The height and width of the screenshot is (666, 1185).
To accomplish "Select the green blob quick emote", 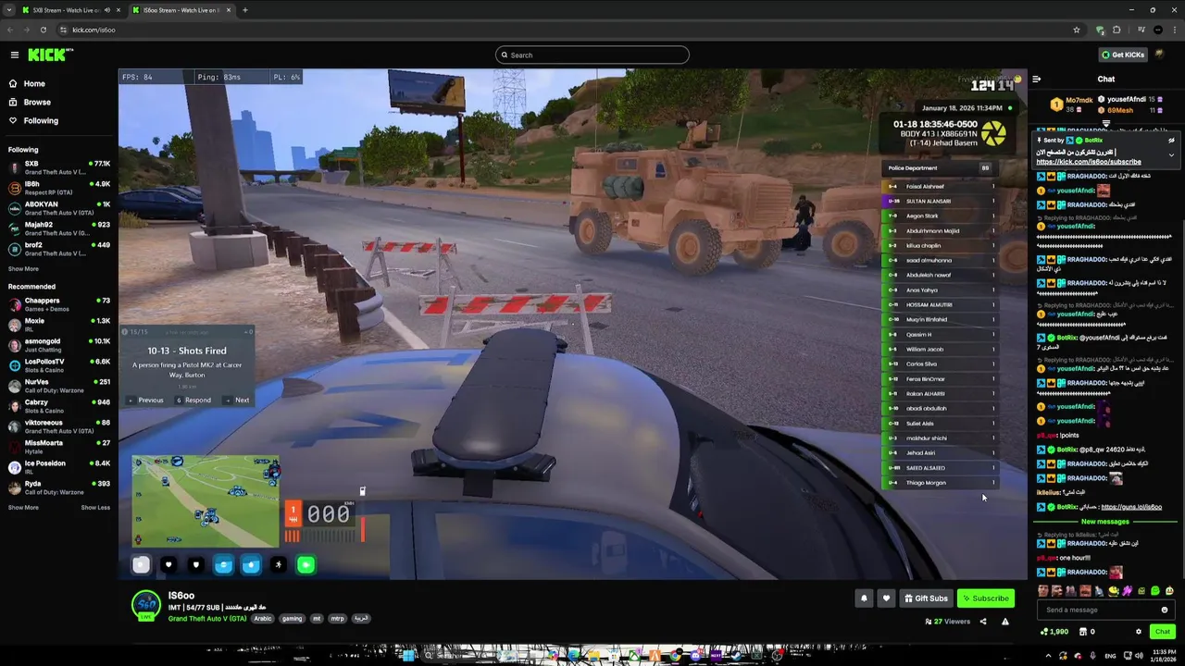I will tap(1154, 591).
